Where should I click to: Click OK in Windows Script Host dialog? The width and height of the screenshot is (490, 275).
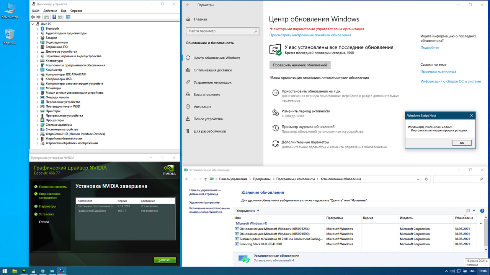tap(462, 143)
